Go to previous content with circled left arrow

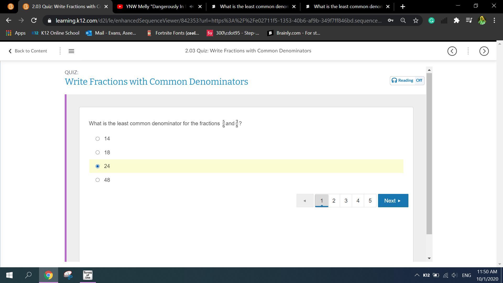click(x=452, y=51)
